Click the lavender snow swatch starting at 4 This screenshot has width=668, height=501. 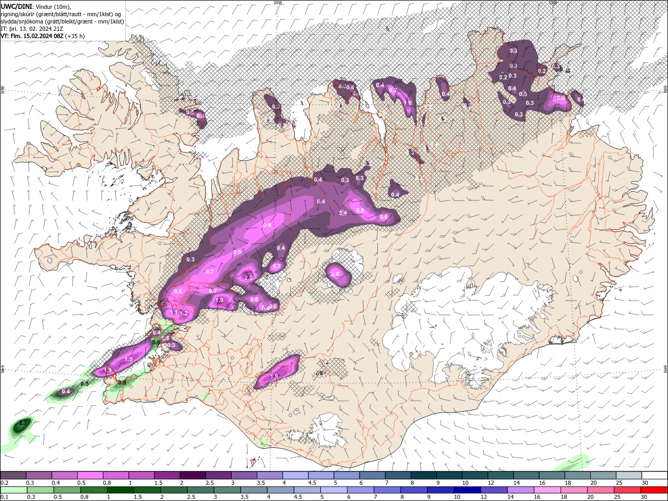coord(294,475)
